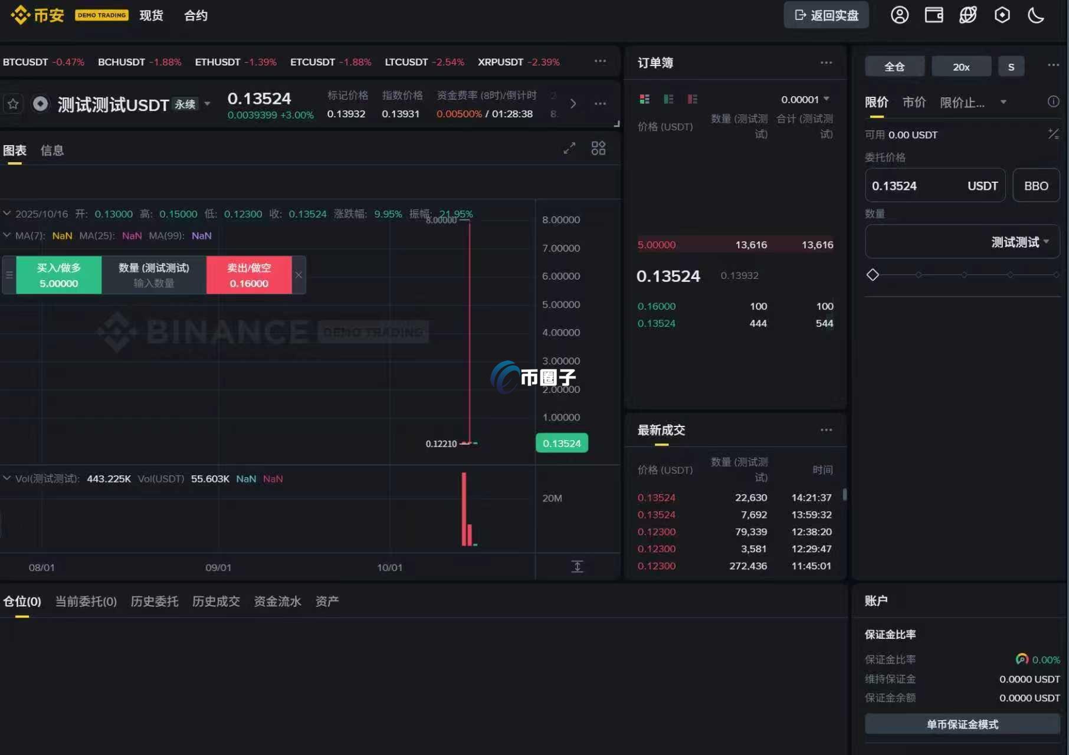Click the order quantity slider handle
The width and height of the screenshot is (1069, 755).
(873, 275)
